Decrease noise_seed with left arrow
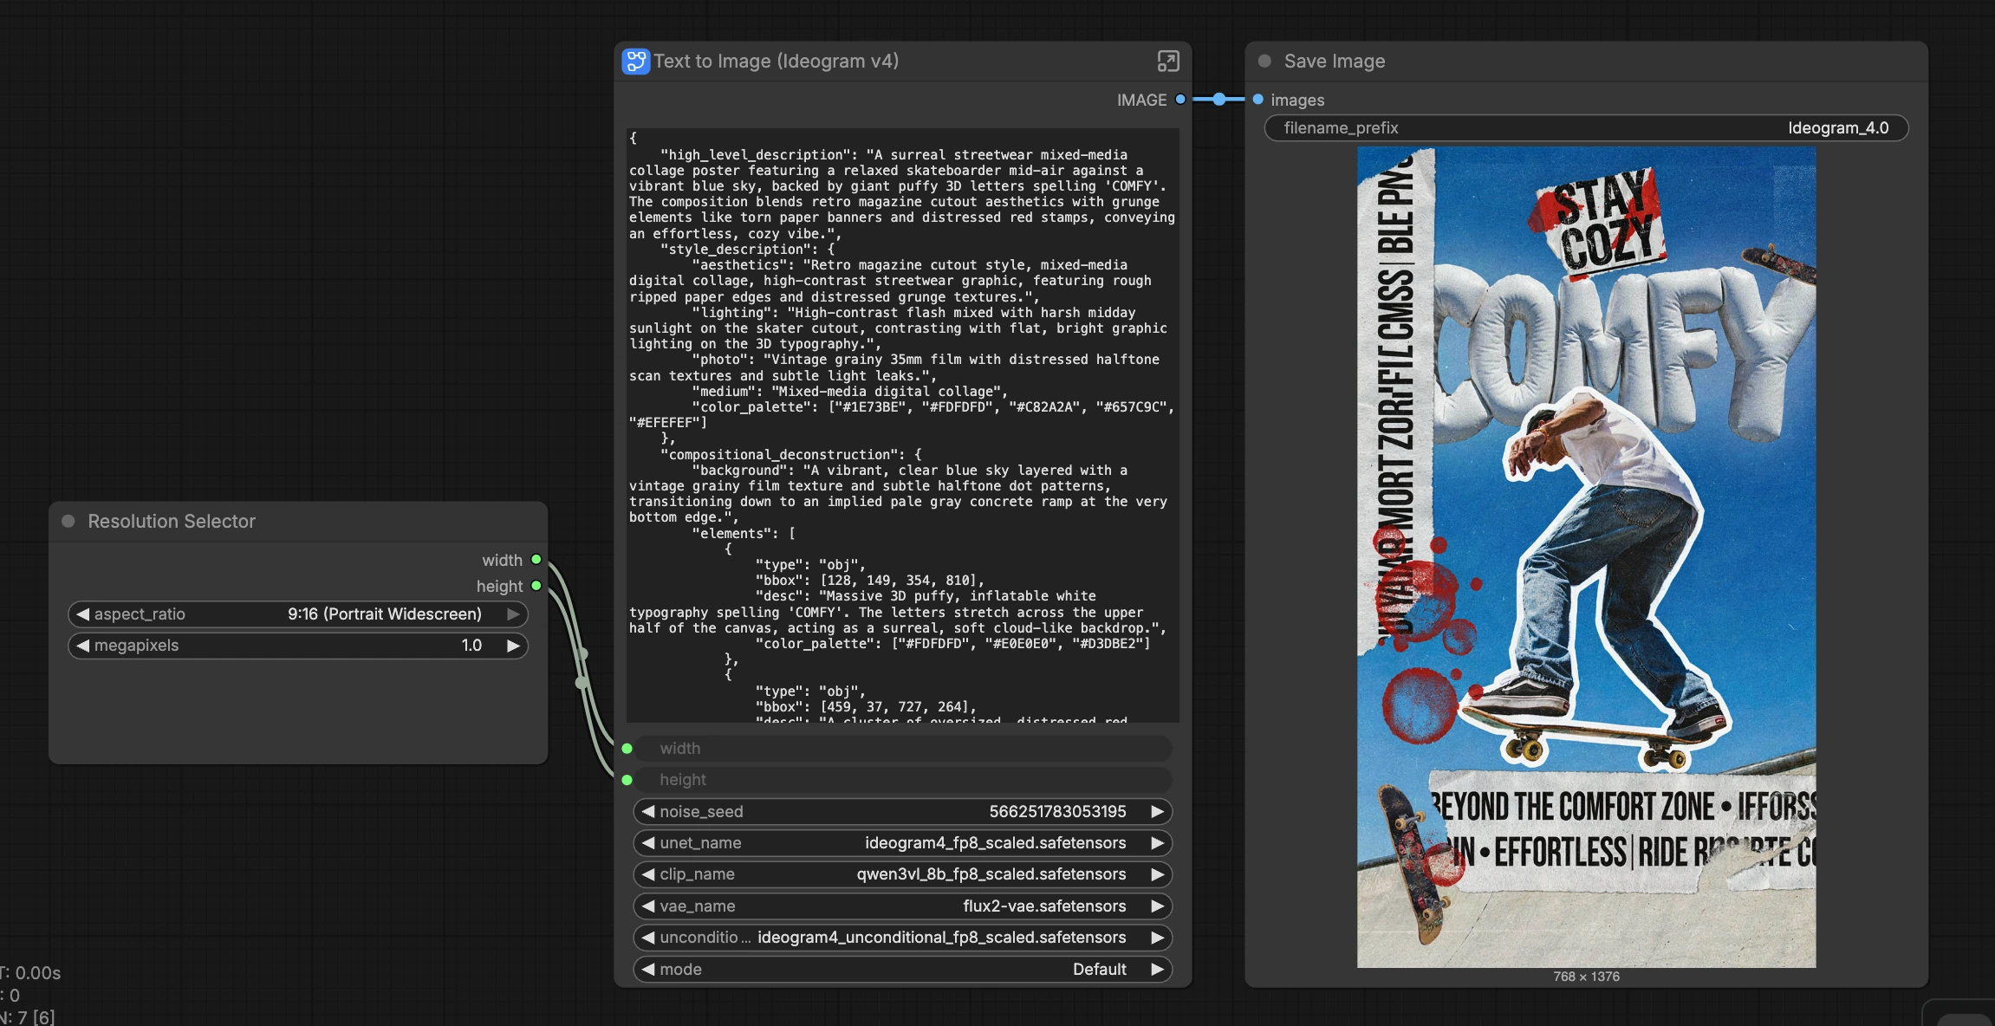 click(x=648, y=811)
